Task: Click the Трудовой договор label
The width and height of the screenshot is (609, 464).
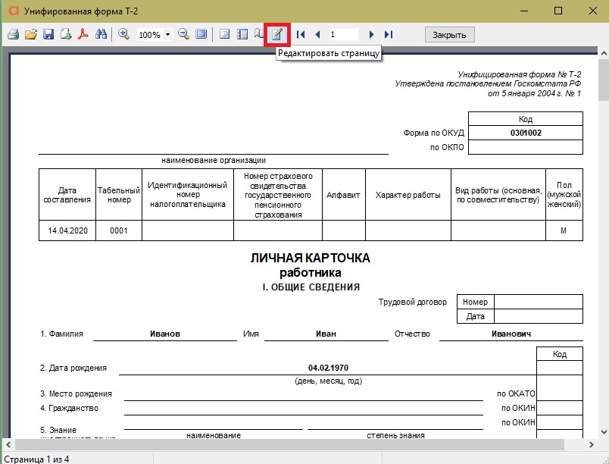Action: coord(413,302)
